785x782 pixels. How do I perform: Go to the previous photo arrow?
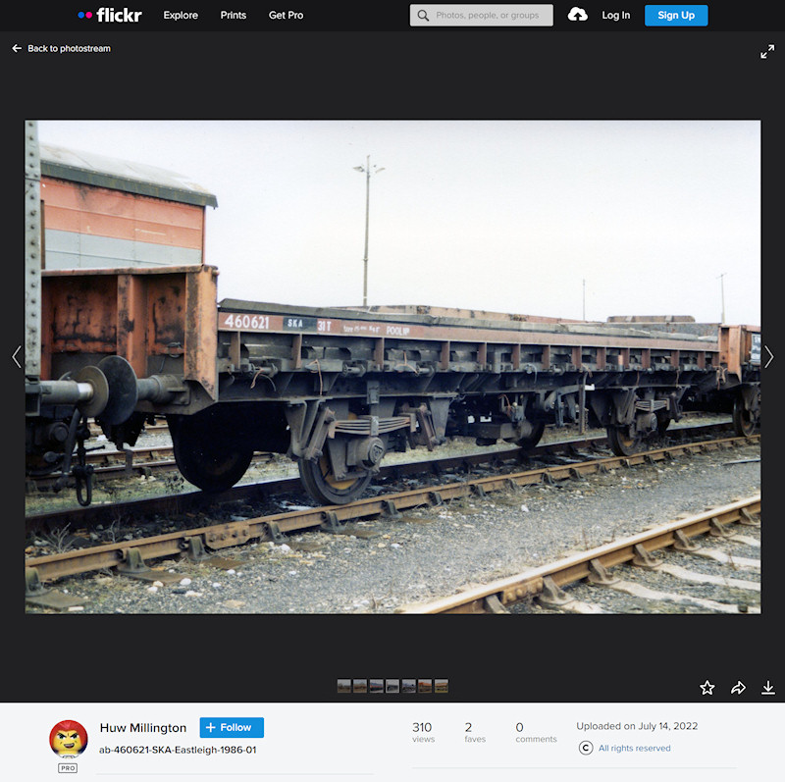point(16,357)
